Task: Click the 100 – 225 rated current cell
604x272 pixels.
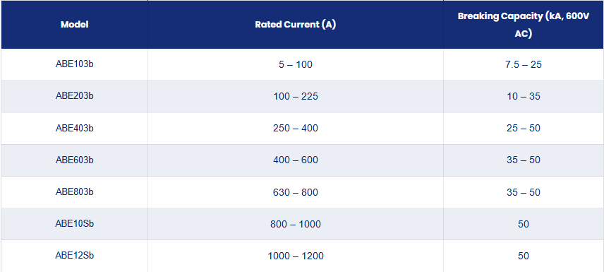Action: pos(296,97)
